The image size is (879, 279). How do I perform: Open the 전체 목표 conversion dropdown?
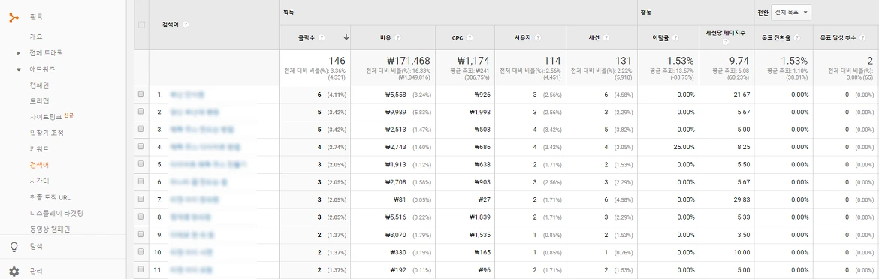click(x=791, y=12)
